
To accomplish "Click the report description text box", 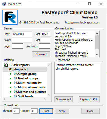I will (x=77, y=78).
